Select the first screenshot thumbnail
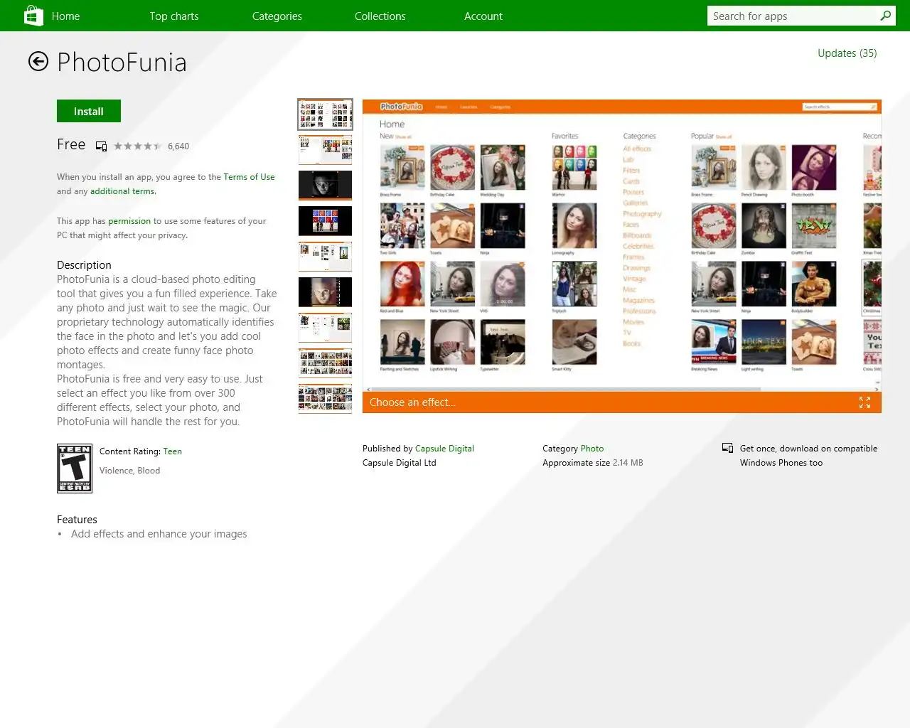The height and width of the screenshot is (728, 910). [x=325, y=114]
